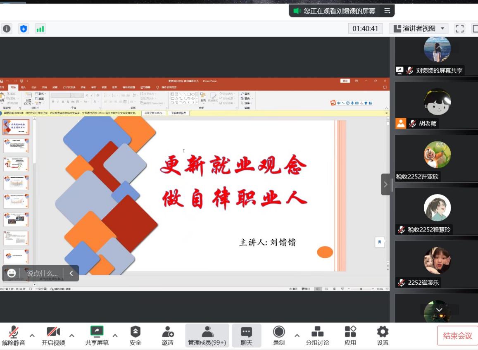Click End Meeting (结束会议) button
The image size is (478, 350).
click(457, 336)
